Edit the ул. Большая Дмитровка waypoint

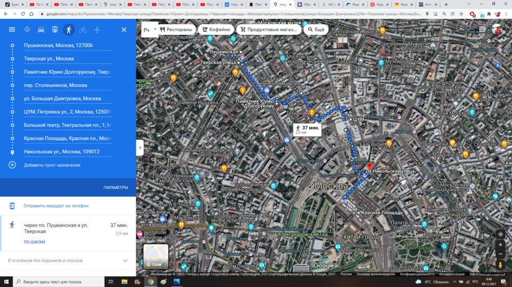coord(68,99)
